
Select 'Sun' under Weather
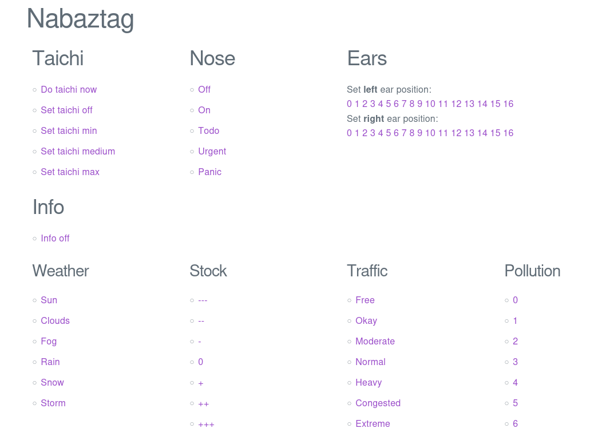coord(49,300)
